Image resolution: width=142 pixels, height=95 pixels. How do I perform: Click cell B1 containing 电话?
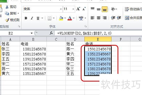click(x=33, y=44)
